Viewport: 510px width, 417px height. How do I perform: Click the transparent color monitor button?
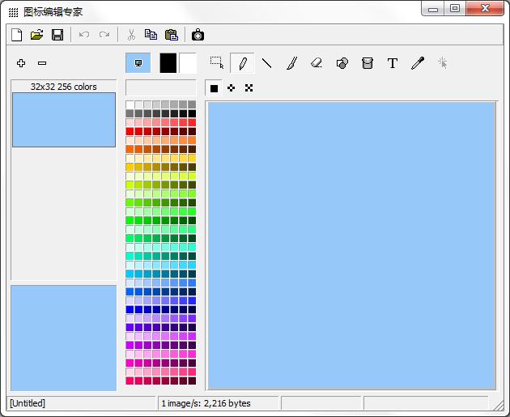coord(138,63)
